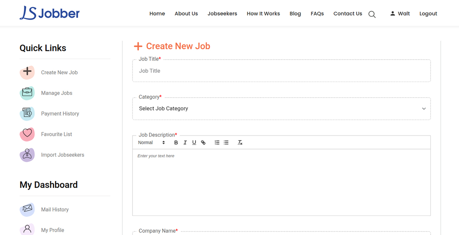
Task: Create a bullet list in the description
Action: click(226, 142)
